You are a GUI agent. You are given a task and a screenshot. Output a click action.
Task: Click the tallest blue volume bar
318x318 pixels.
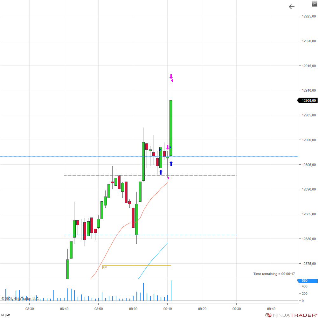(x=171, y=291)
